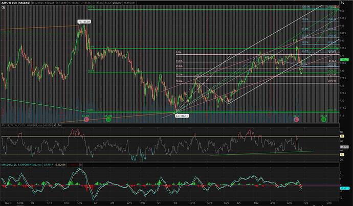This screenshot has height=206, width=353.
Task: Click the $125.71 Fibonacci price label
Action: coord(332,82)
